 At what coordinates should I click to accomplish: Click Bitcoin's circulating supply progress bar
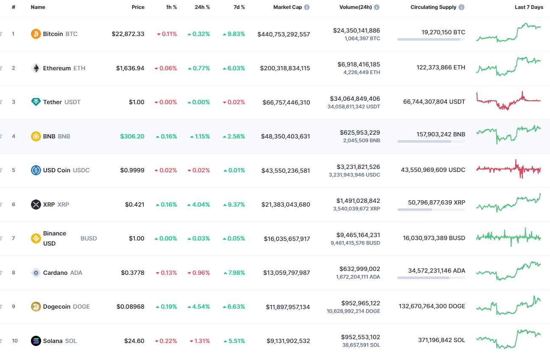click(x=431, y=40)
